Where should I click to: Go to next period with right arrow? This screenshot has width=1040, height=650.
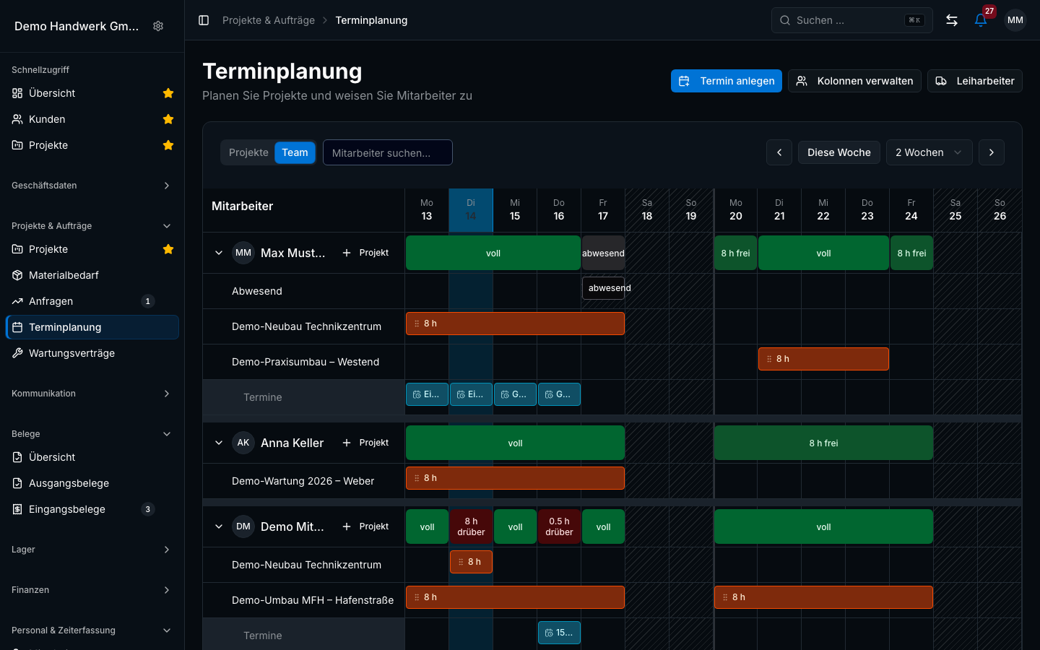992,152
